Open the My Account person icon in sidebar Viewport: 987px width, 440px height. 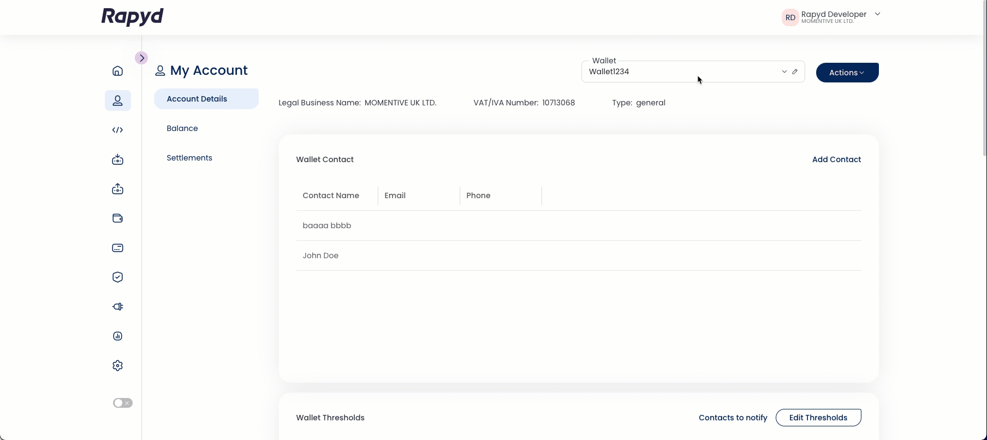(117, 100)
